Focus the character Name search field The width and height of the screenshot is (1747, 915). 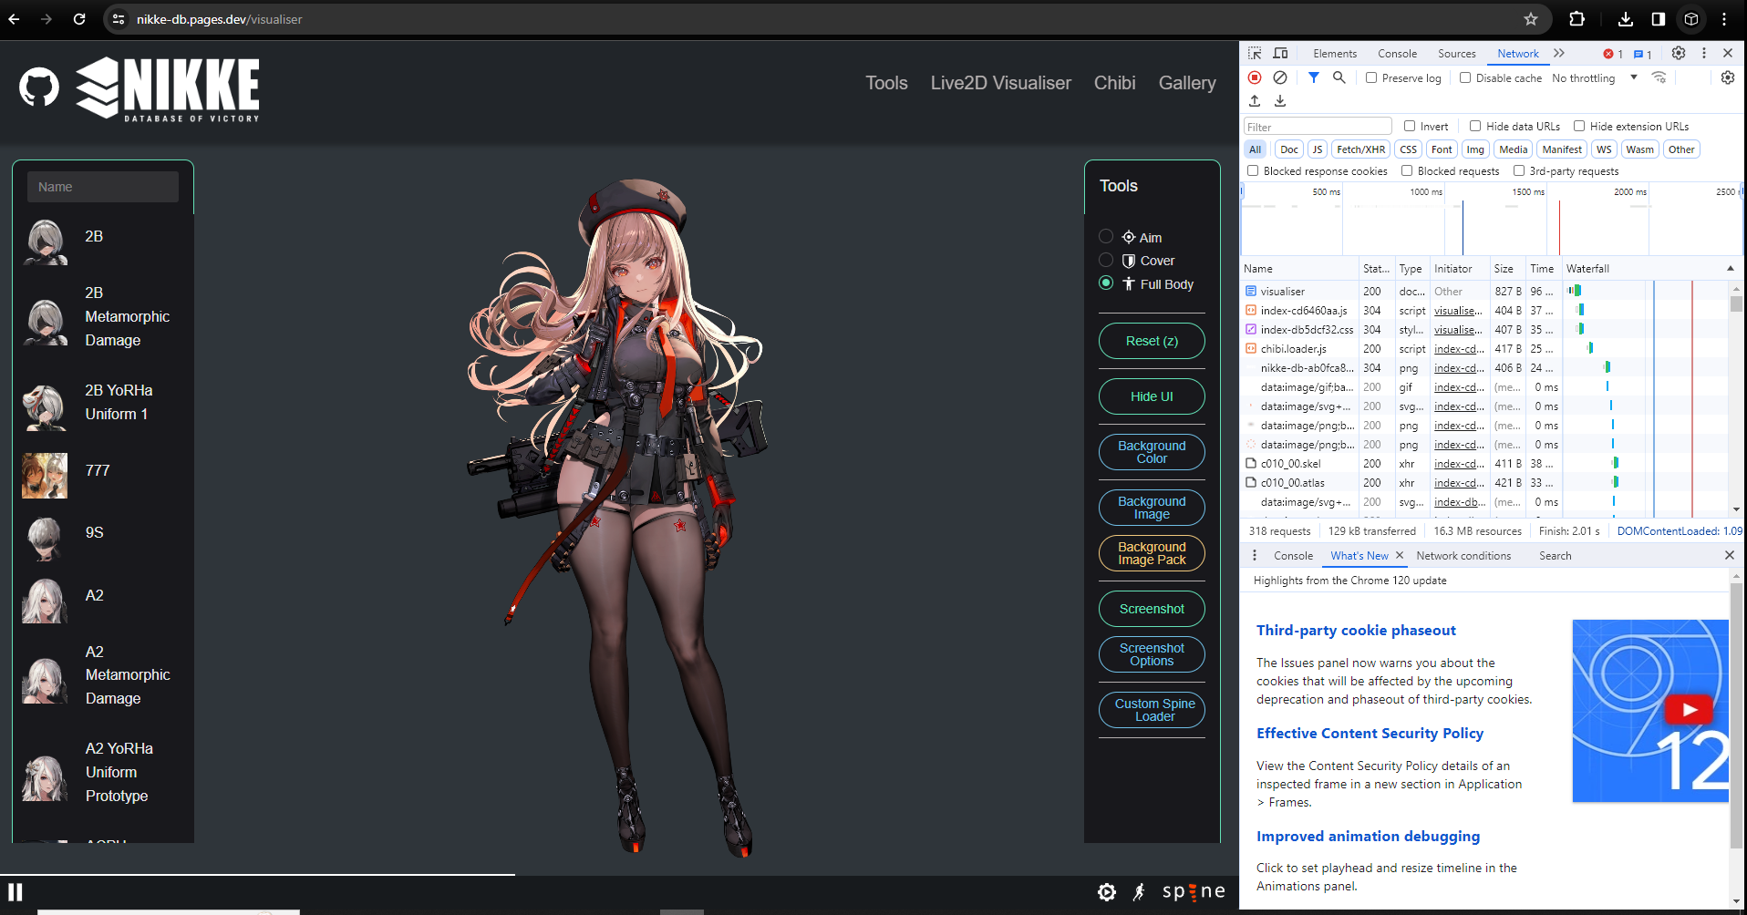coord(103,187)
